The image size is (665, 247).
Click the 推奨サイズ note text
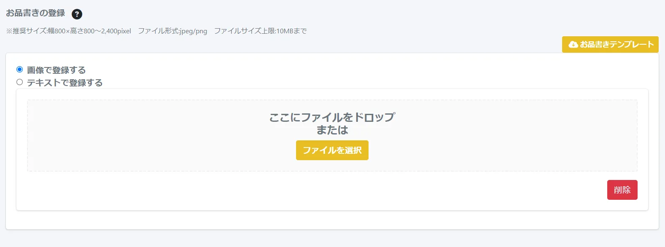click(68, 31)
